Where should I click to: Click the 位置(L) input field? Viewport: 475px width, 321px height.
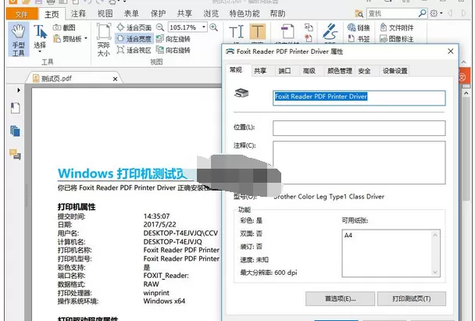pyautogui.click(x=359, y=128)
